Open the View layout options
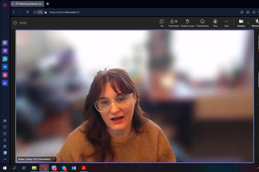Image resolution: width=259 pixels, height=172 pixels. click(215, 23)
